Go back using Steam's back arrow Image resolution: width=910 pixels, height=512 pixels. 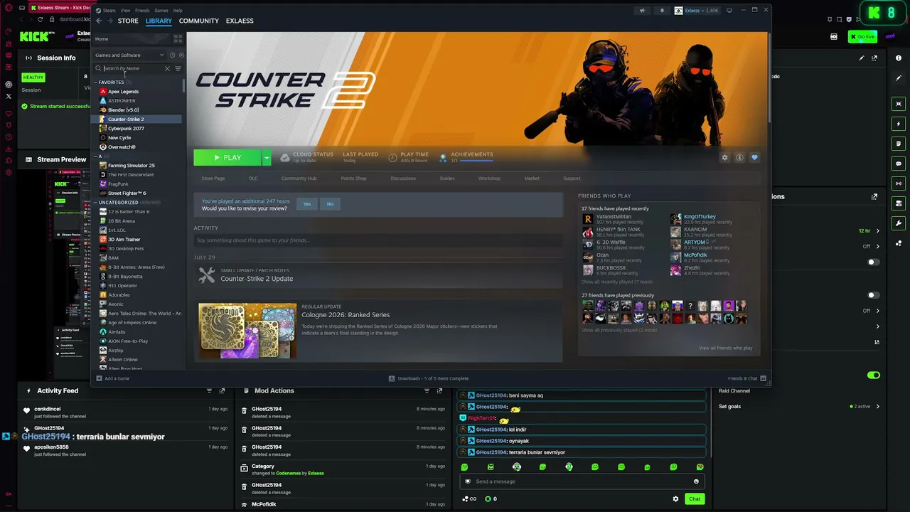point(99,21)
